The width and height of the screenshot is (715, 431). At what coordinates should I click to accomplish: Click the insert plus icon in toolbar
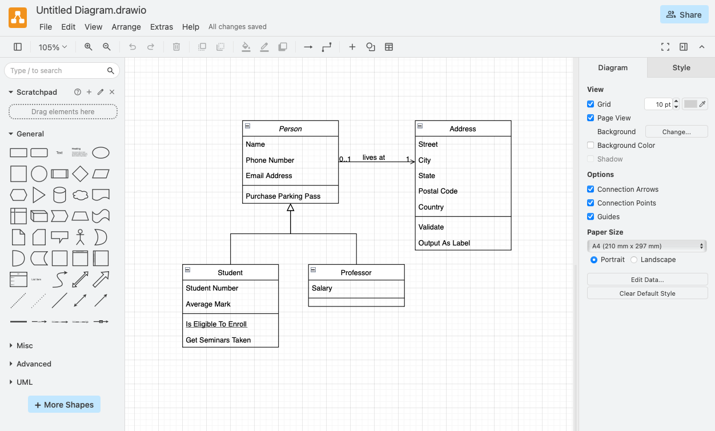(352, 47)
